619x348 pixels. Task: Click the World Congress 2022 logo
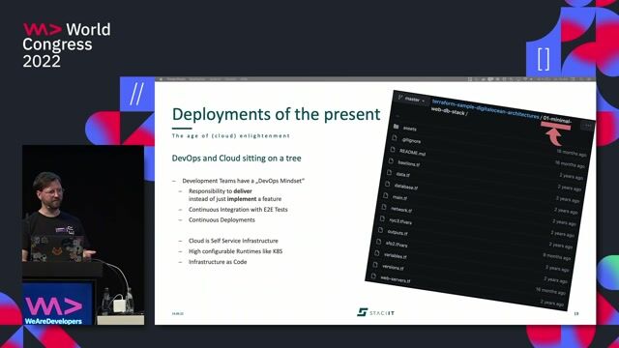(x=67, y=45)
